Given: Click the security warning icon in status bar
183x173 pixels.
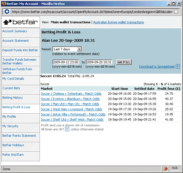Looking at the screenshot, I should (x=165, y=169).
